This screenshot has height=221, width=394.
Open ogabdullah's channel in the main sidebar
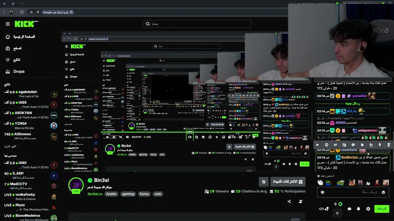pyautogui.click(x=30, y=94)
